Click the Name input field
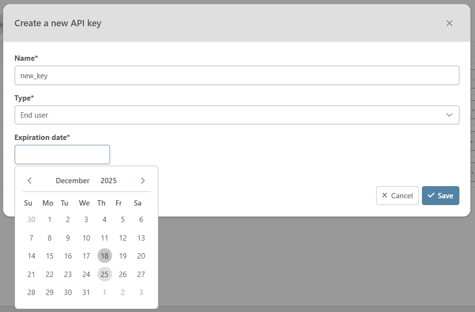Screen dimensions: 475x312 point(237,75)
